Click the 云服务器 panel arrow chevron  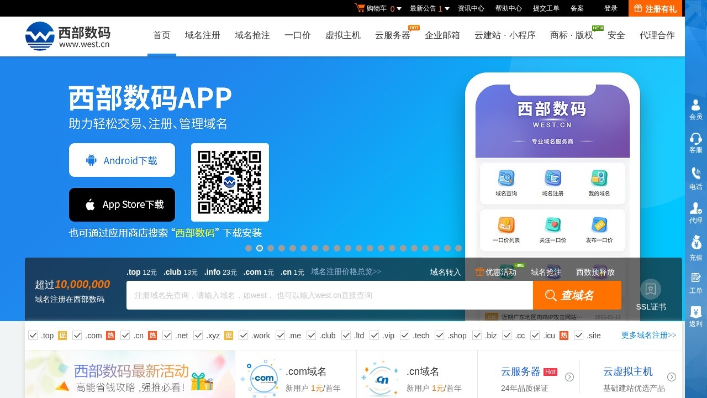point(569,376)
